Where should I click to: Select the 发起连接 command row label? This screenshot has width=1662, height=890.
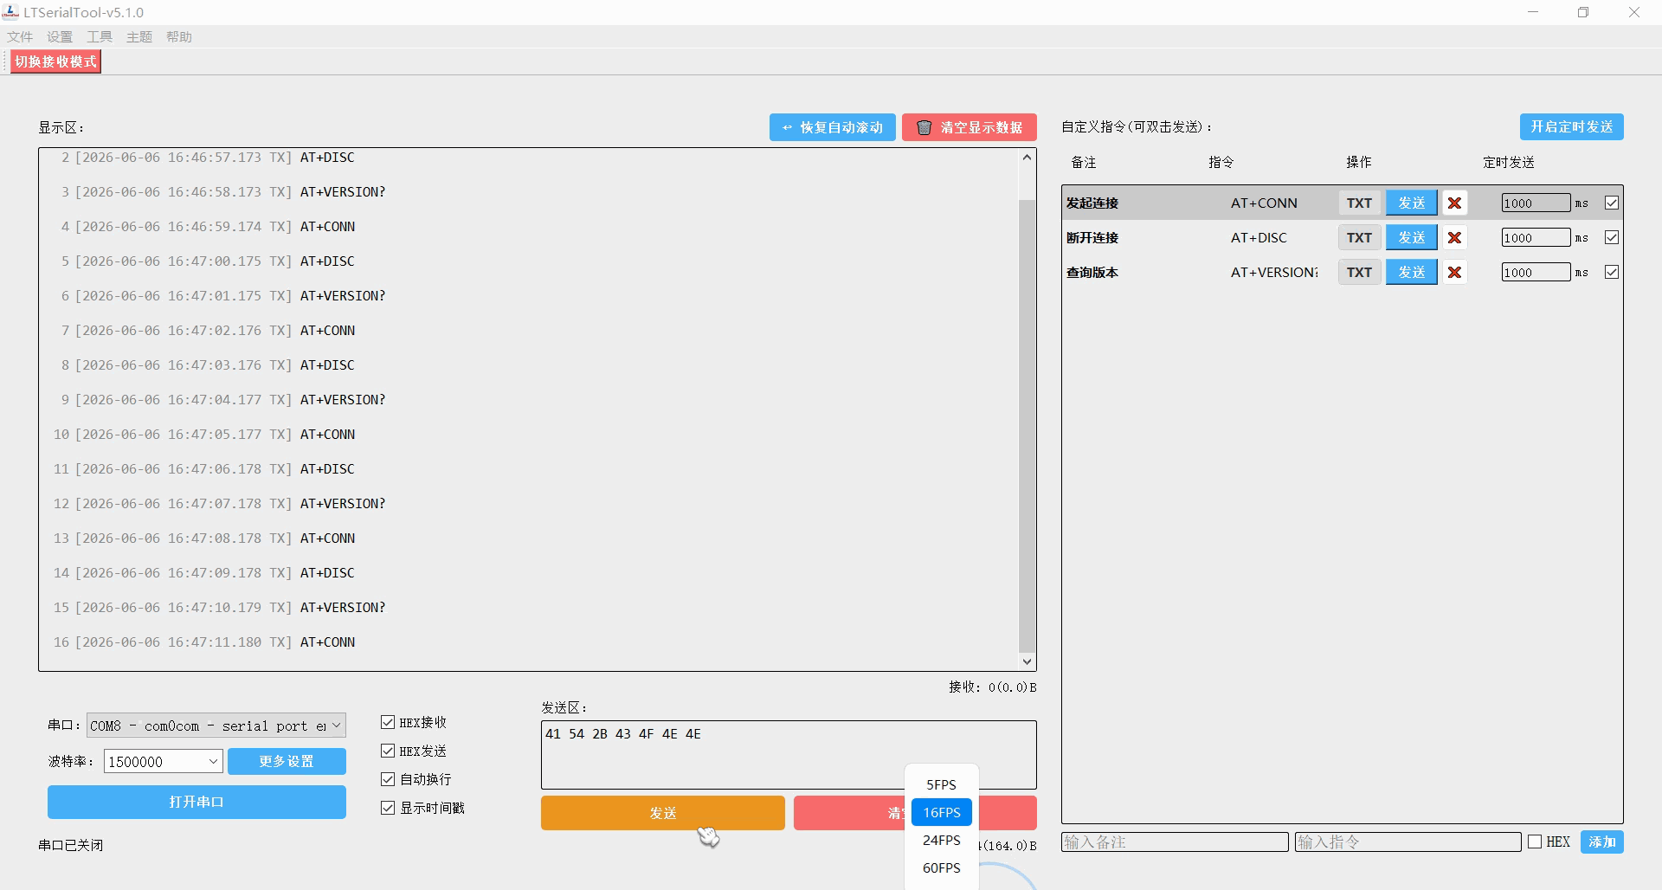point(1092,203)
